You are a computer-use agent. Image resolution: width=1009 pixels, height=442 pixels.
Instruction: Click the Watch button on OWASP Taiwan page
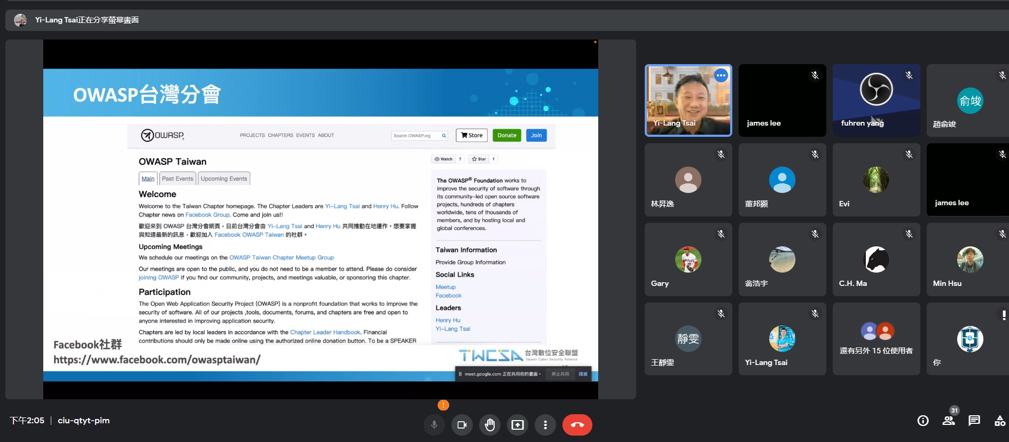pos(443,159)
